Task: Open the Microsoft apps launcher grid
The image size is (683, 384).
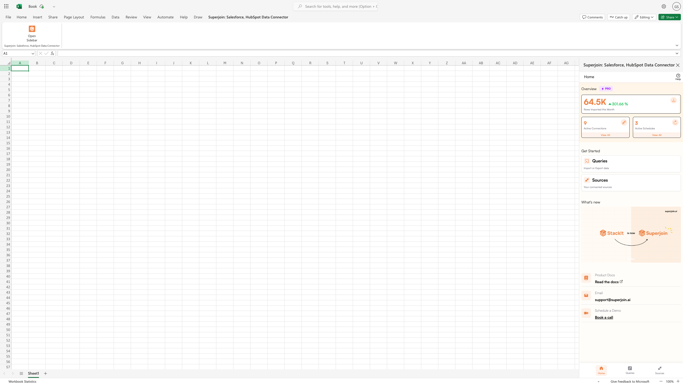Action: (x=6, y=6)
